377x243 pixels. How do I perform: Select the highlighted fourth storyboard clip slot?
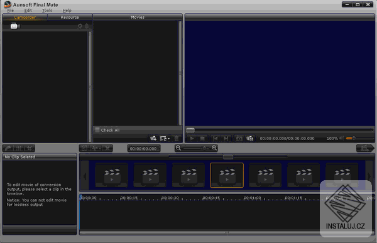click(x=227, y=175)
